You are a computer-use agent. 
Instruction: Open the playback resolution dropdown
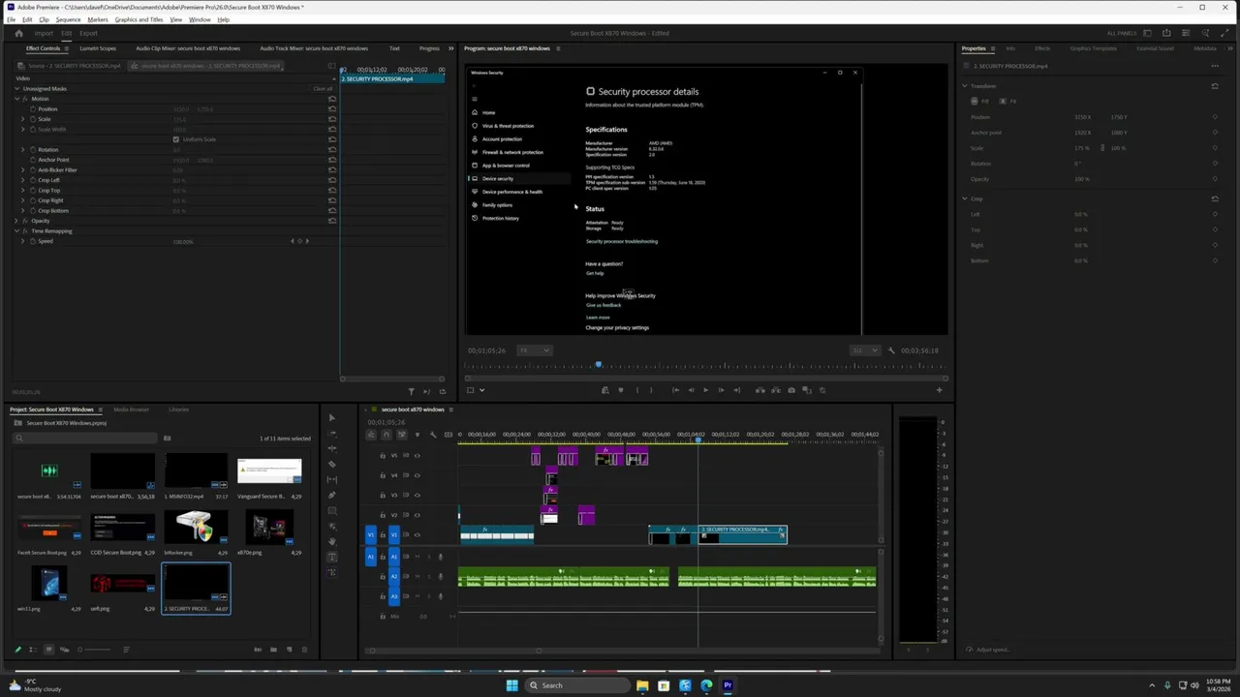864,350
